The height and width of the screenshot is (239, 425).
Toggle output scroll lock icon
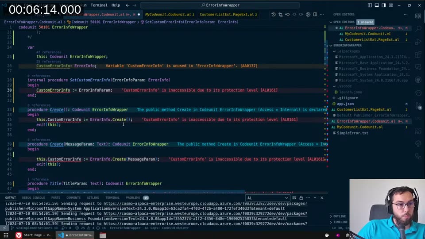coord(301,198)
